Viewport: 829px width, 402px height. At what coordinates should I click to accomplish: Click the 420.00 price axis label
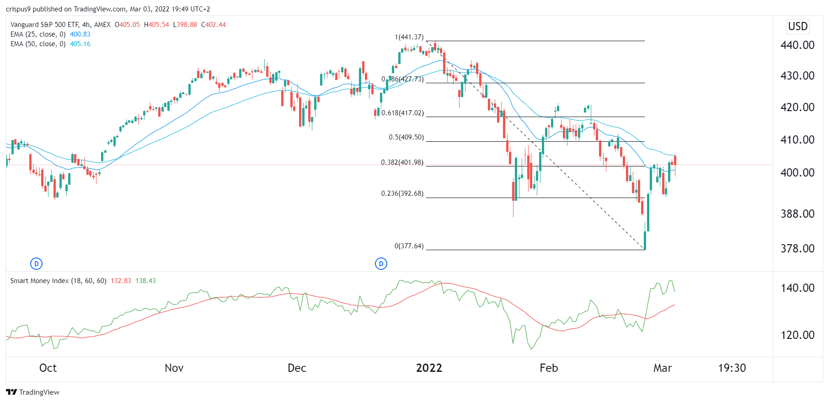(797, 107)
